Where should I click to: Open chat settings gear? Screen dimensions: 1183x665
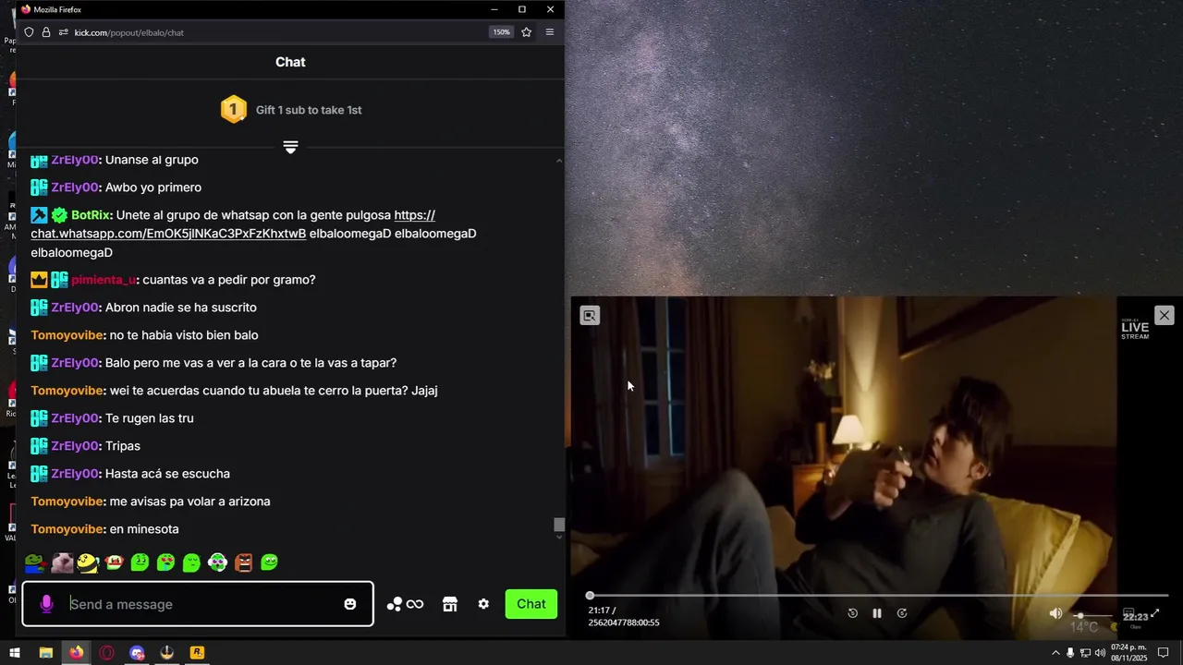(483, 604)
